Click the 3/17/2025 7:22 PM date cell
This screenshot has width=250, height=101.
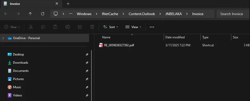click(x=178, y=45)
